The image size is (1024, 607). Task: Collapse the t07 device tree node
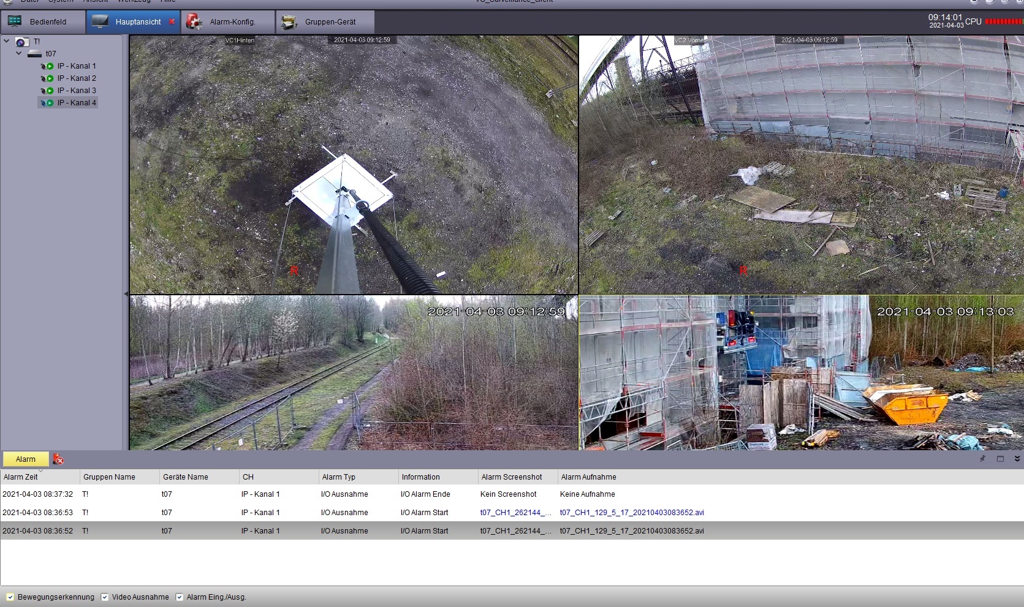tap(18, 53)
